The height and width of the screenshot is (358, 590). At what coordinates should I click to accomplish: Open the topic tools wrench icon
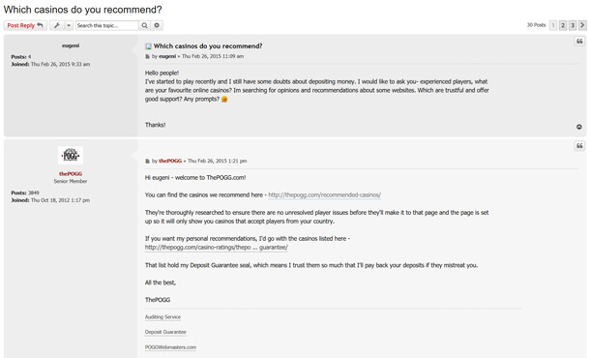click(57, 25)
